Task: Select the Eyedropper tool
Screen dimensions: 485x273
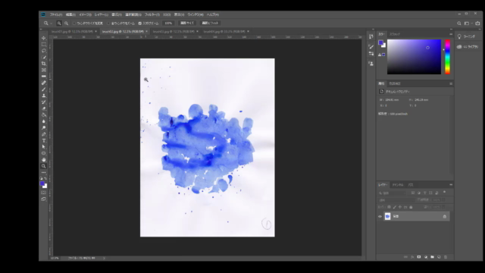Action: click(x=44, y=77)
